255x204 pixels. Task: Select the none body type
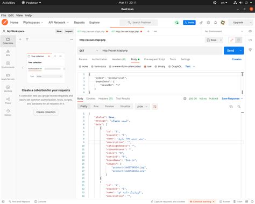click(x=83, y=67)
